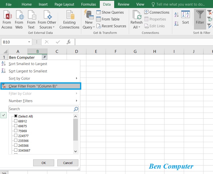Switch to the Page Layout tab
Screen dimensions: 213x174
(x=64, y=4)
